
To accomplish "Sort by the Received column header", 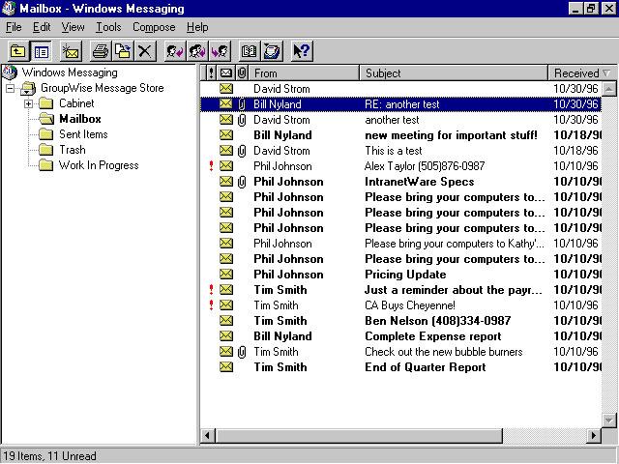I will (582, 73).
